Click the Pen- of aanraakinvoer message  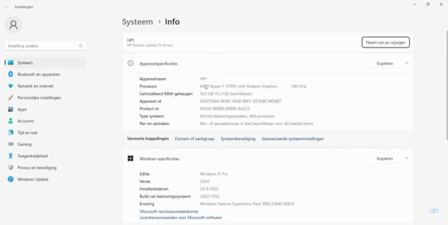[256, 124]
